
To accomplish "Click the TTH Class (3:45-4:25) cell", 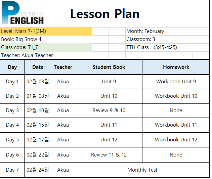I will click(167, 47).
